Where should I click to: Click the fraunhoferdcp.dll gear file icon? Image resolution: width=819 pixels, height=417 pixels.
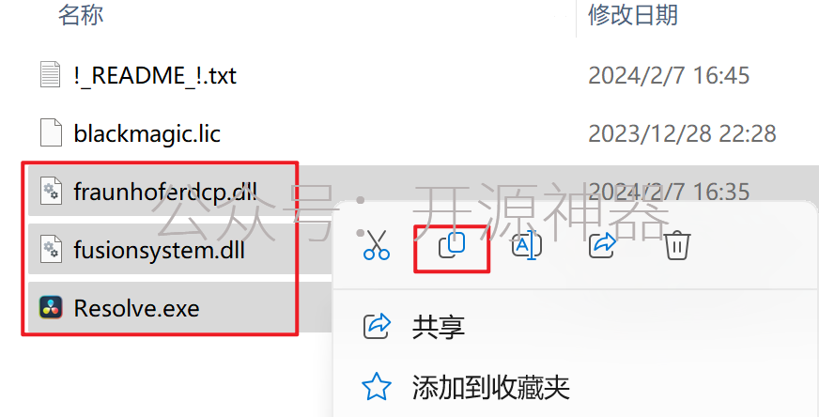tap(51, 191)
